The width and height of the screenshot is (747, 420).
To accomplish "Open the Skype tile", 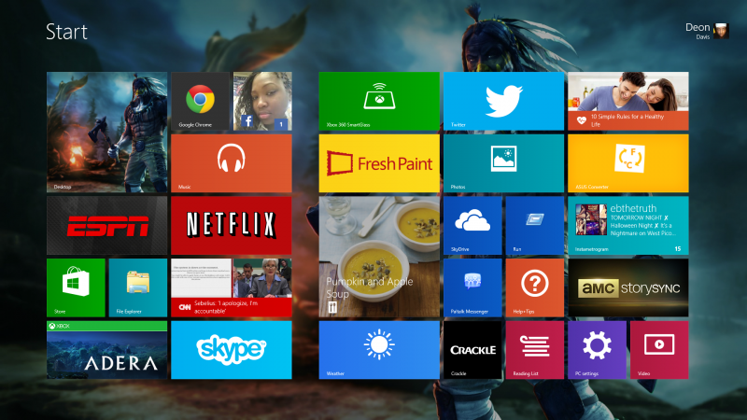I will (232, 350).
